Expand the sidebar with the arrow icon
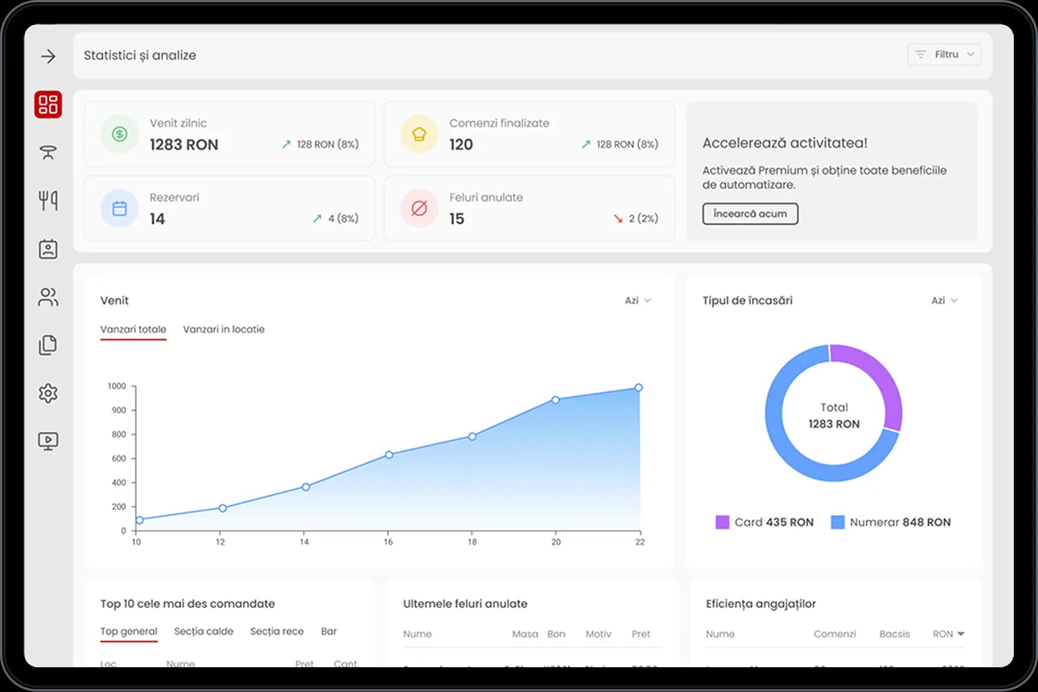 coord(48,57)
